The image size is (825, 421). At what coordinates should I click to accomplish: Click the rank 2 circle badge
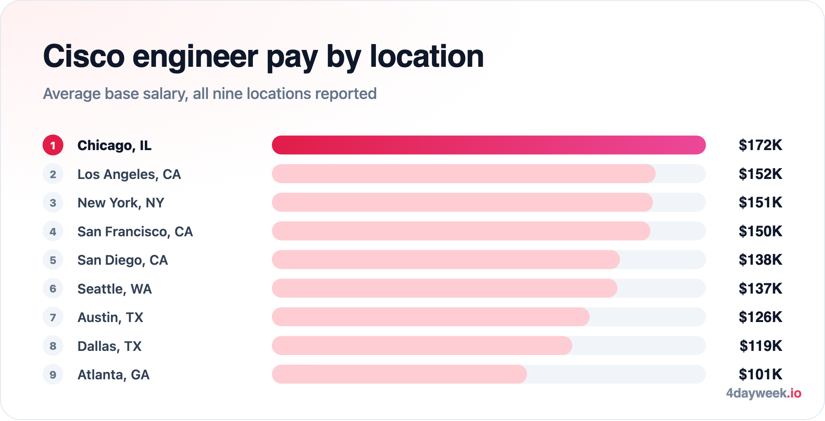(x=53, y=174)
